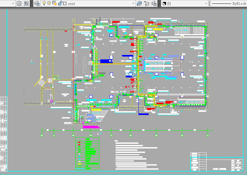This screenshot has height=175, width=247.
Task: Click Layer Previous icon
Action: 147,3
